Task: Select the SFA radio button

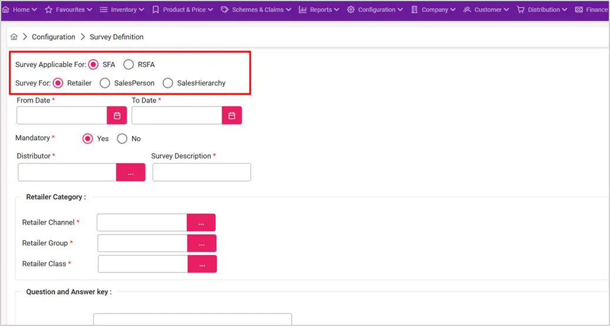Action: point(93,65)
